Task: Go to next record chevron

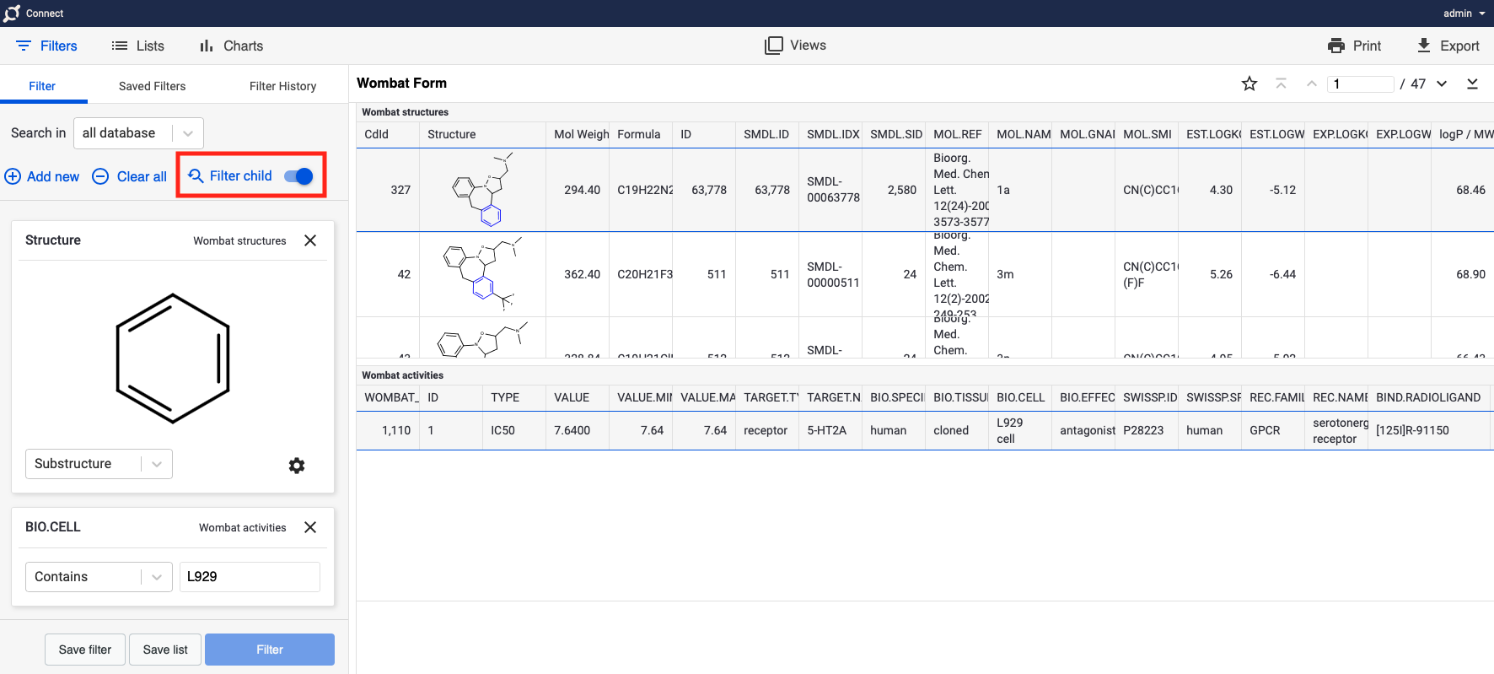Action: click(x=1442, y=84)
